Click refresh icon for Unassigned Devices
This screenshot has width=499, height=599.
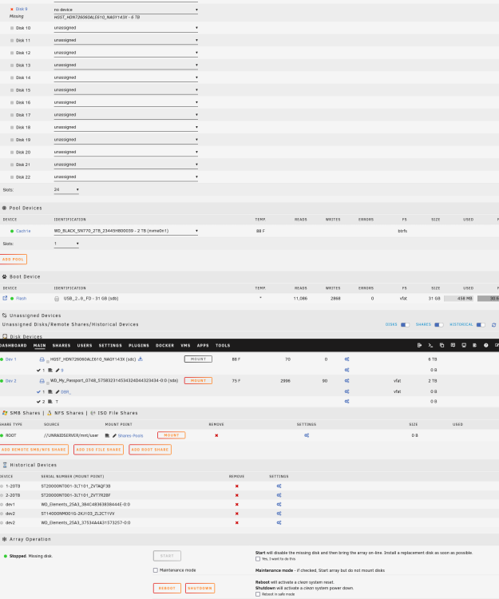[493, 325]
